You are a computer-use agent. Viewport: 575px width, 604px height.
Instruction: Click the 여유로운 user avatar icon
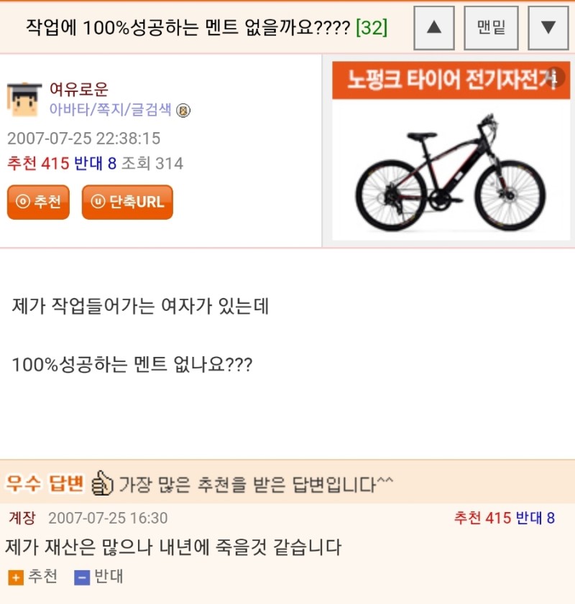tap(24, 99)
